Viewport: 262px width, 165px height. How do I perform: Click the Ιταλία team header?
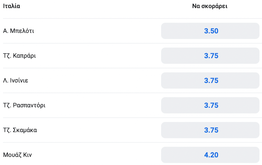[x=12, y=6]
